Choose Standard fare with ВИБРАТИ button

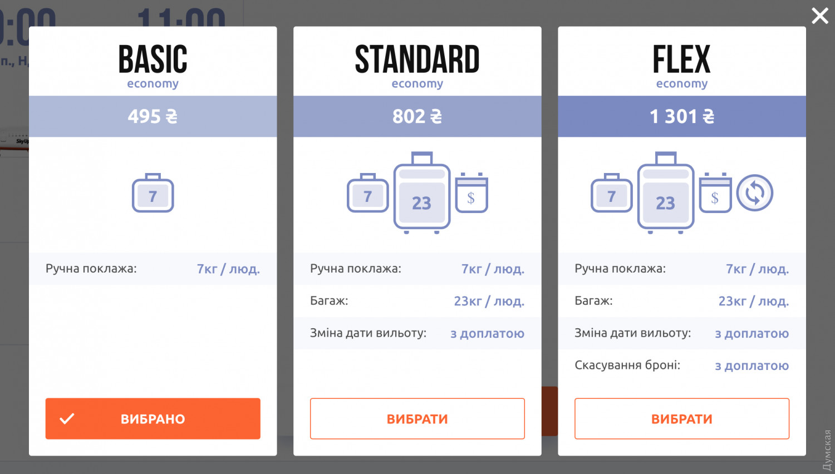tap(417, 418)
